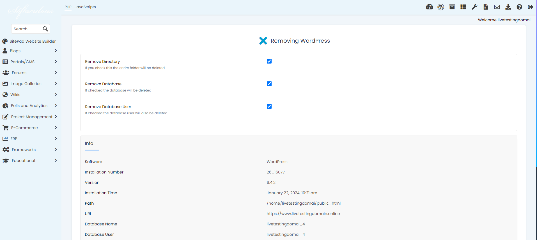Click the download tray icon in top bar

tap(508, 7)
